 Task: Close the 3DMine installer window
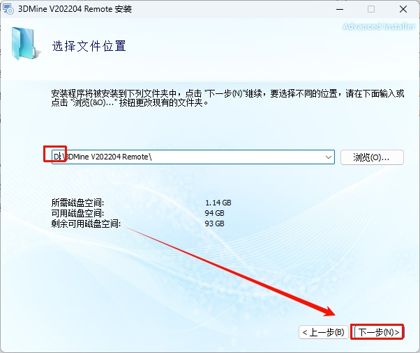click(x=403, y=9)
